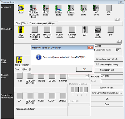
Task: Click the information icon in the message dialog
Action: tap(39, 57)
